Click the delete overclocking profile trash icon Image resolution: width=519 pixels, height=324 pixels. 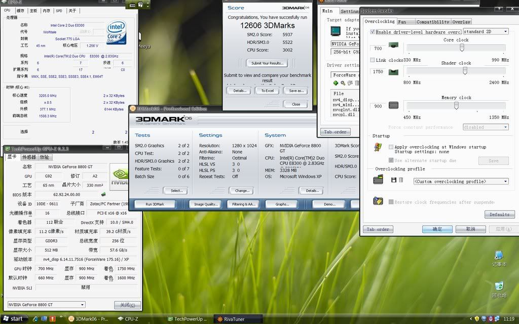(401, 180)
